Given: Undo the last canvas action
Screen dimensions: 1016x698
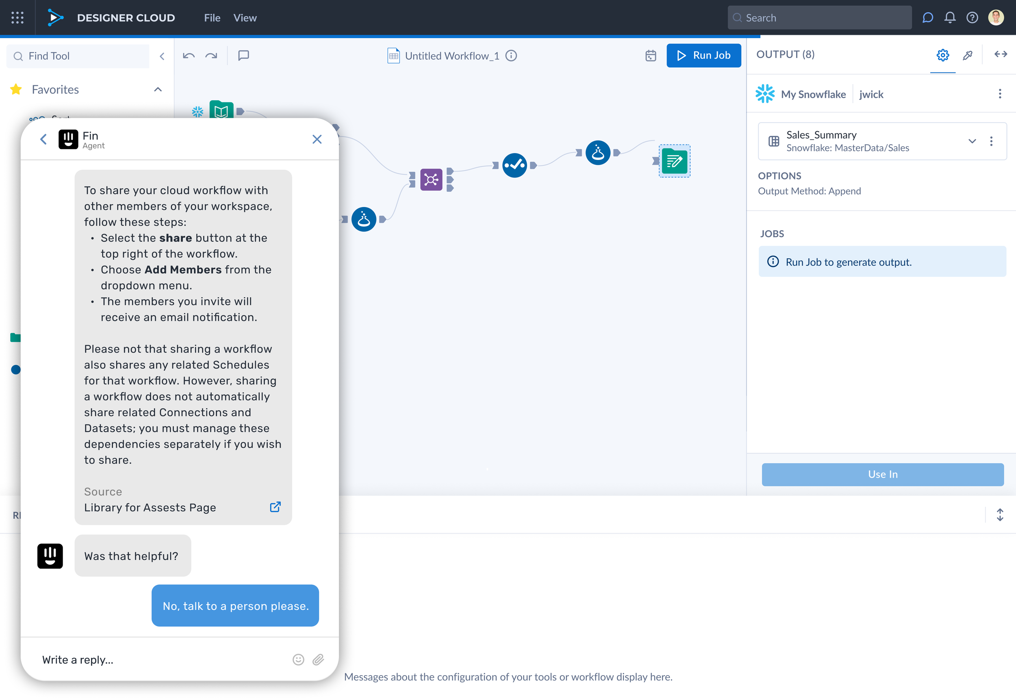Looking at the screenshot, I should click(189, 56).
